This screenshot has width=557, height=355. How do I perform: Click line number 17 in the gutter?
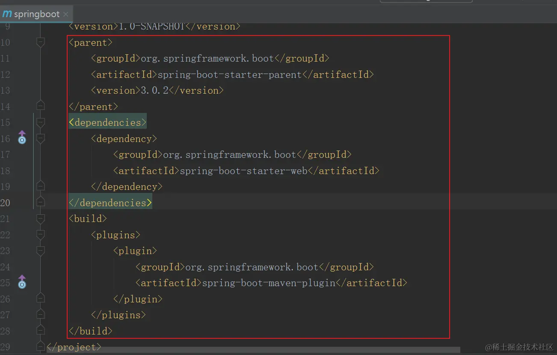pyautogui.click(x=5, y=154)
